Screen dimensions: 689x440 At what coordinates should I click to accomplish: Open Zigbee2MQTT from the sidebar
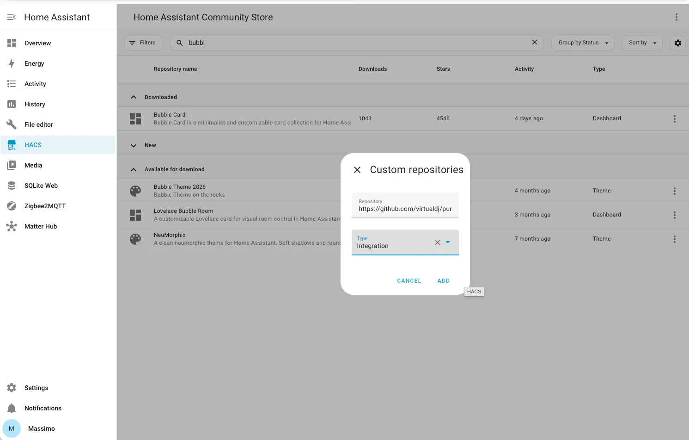click(x=58, y=206)
